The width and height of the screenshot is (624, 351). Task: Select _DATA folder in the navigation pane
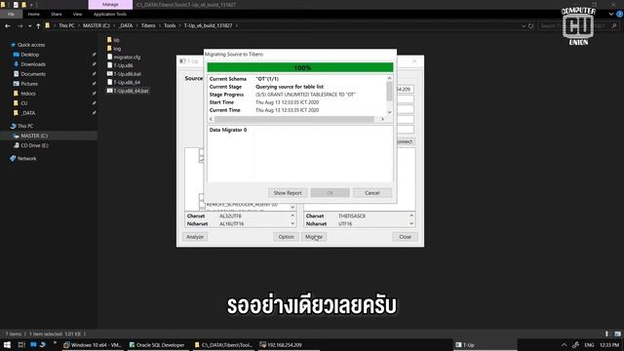point(28,113)
